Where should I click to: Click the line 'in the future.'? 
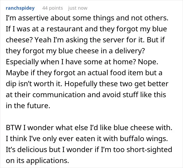(x=28, y=106)
